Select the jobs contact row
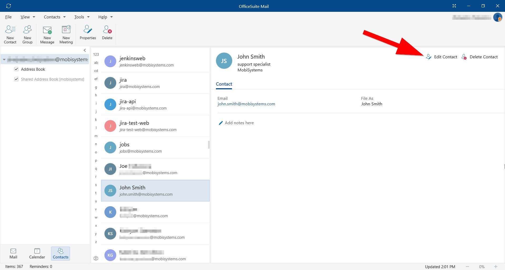The width and height of the screenshot is (505, 270). 155,147
